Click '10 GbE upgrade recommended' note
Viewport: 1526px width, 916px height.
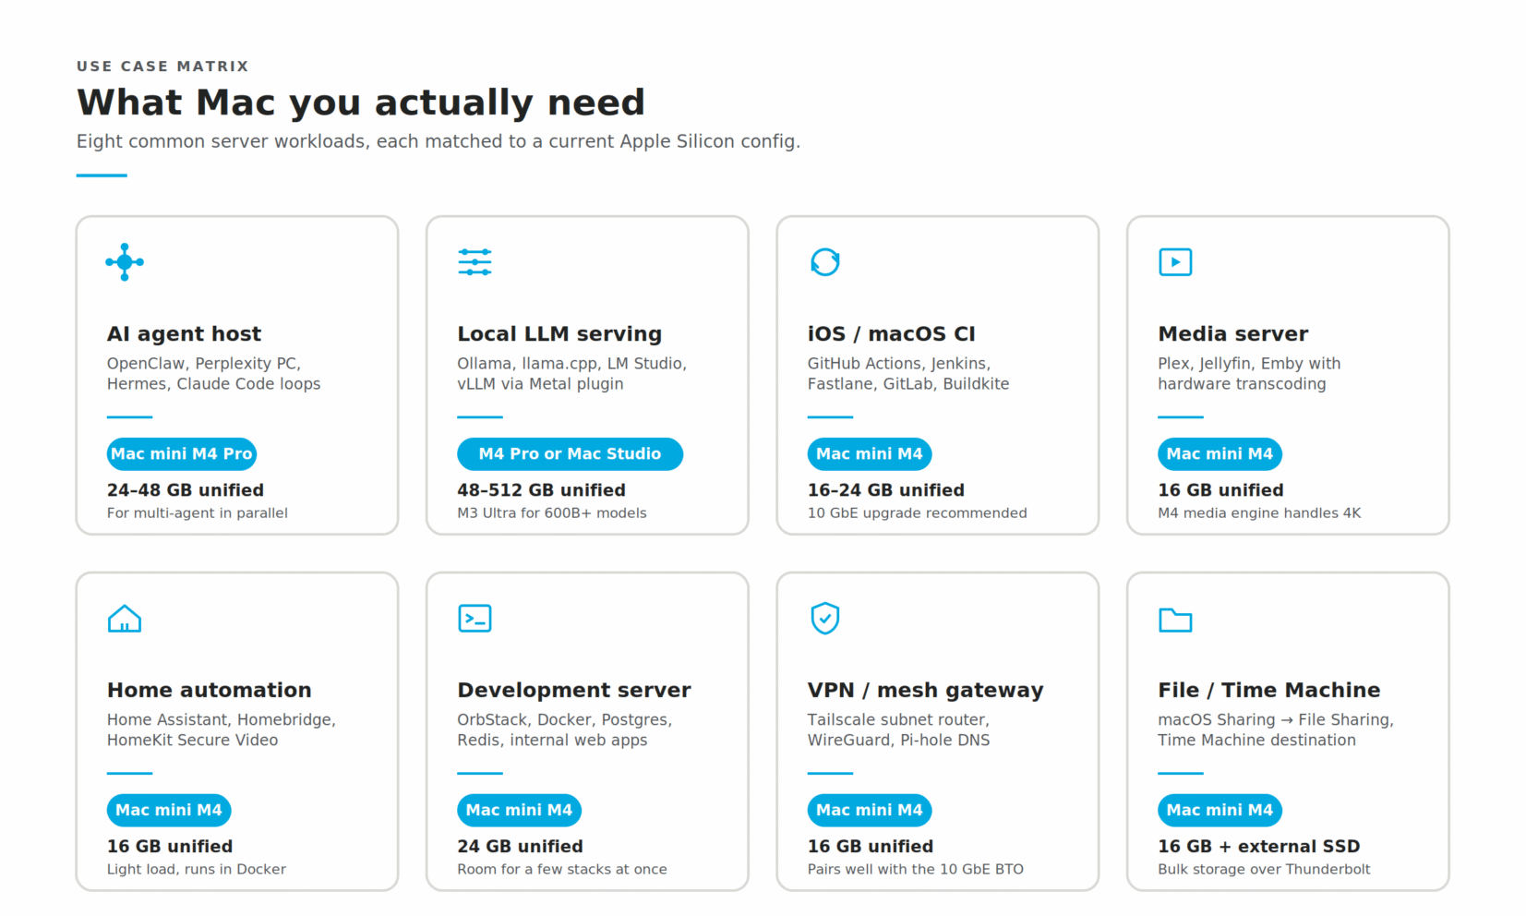(x=917, y=513)
